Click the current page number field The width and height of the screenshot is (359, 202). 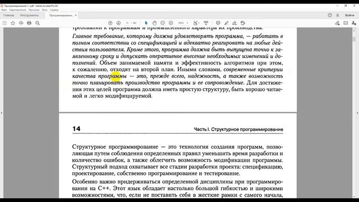click(x=127, y=23)
